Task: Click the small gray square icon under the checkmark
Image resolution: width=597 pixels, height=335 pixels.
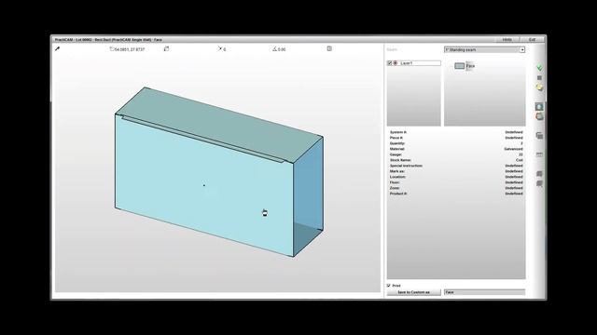Action: pos(539,78)
